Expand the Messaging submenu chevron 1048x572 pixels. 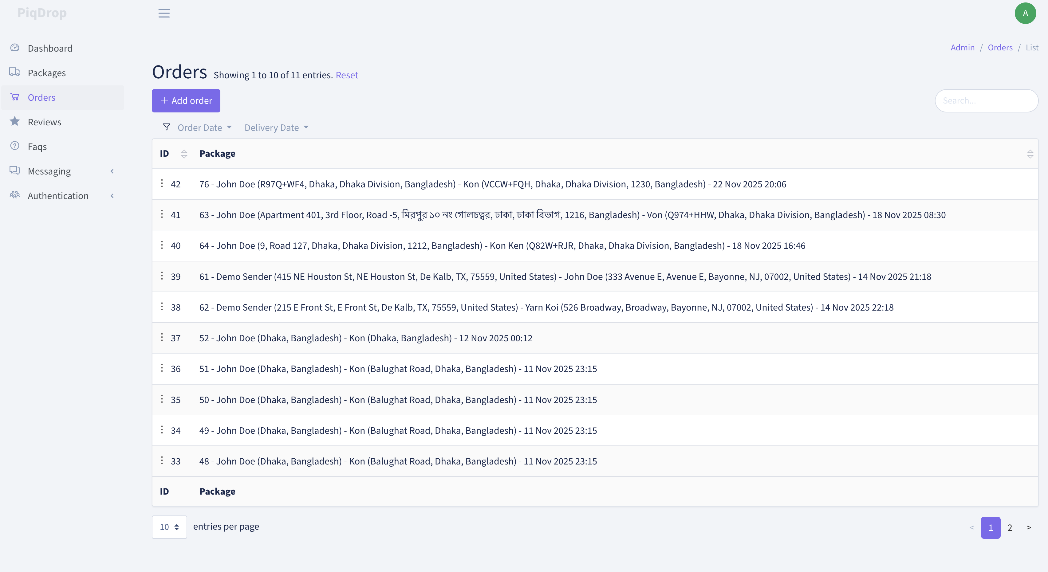click(112, 171)
